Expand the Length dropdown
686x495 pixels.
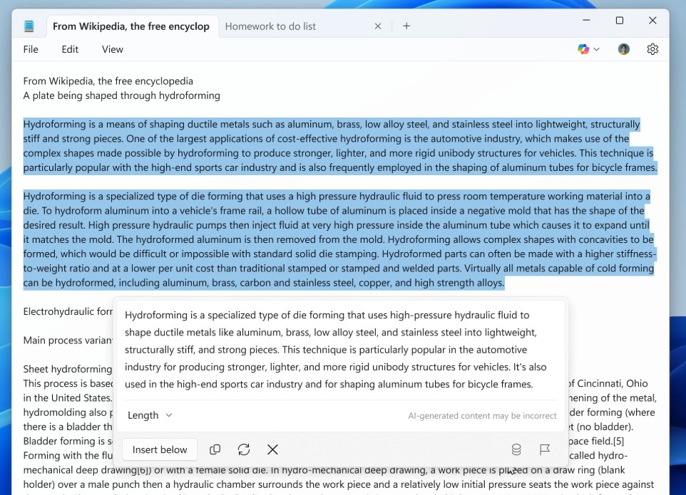(150, 415)
